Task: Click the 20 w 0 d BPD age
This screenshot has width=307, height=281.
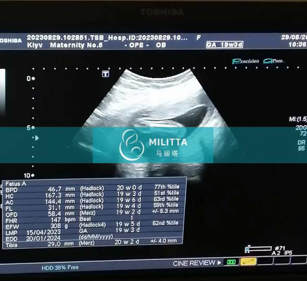Action: (x=129, y=188)
